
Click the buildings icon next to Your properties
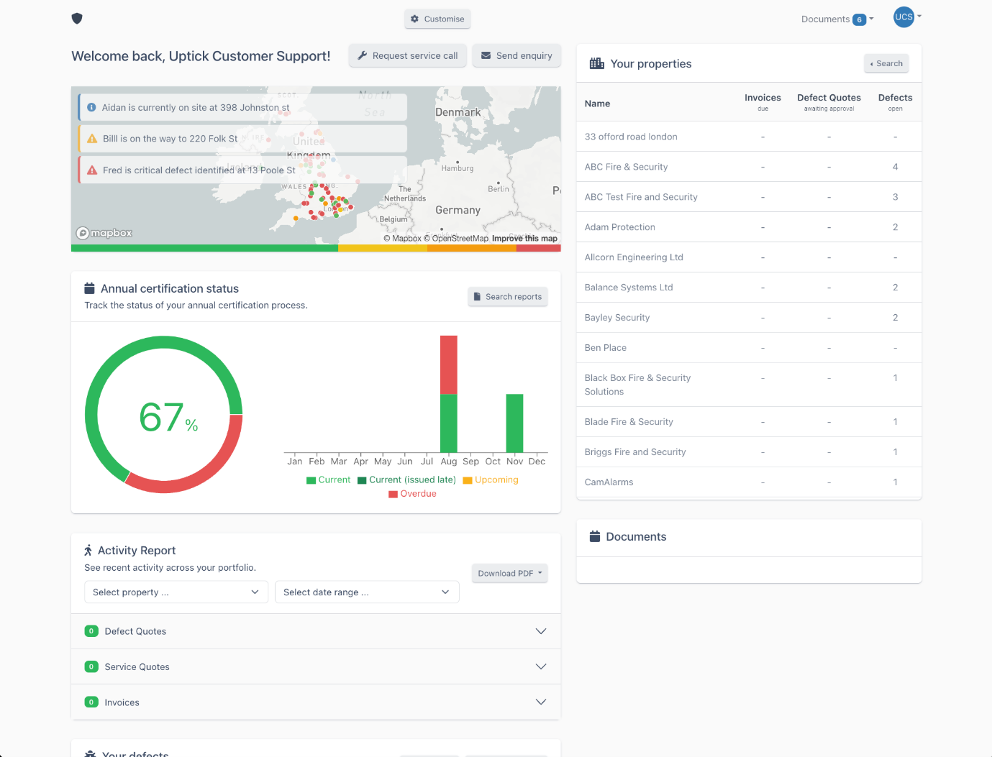pos(597,63)
